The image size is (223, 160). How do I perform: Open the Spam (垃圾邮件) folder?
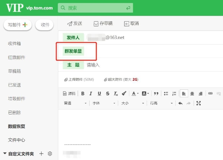(x=16, y=99)
